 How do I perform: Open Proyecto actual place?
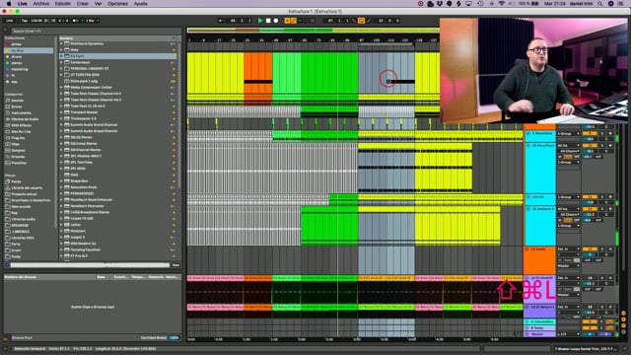click(24, 194)
